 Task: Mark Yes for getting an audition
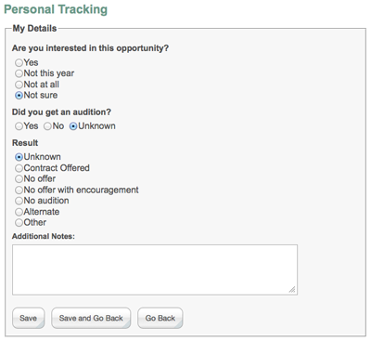[x=19, y=126]
